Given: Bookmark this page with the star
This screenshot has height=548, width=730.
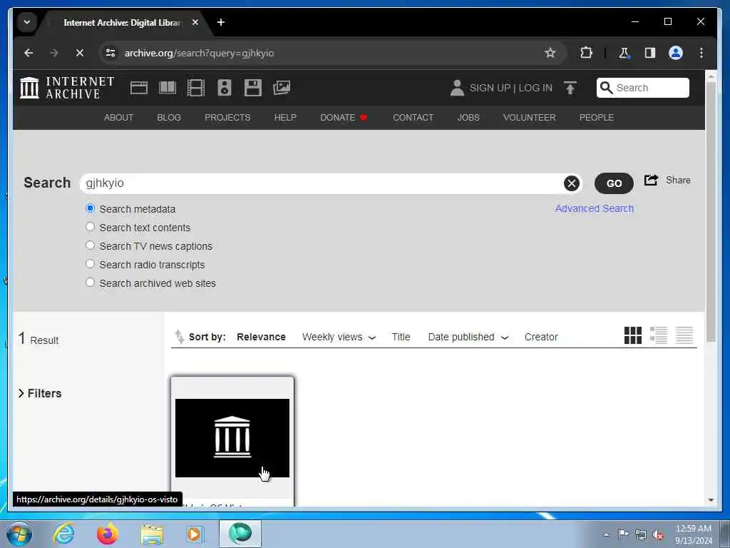Looking at the screenshot, I should [x=550, y=53].
